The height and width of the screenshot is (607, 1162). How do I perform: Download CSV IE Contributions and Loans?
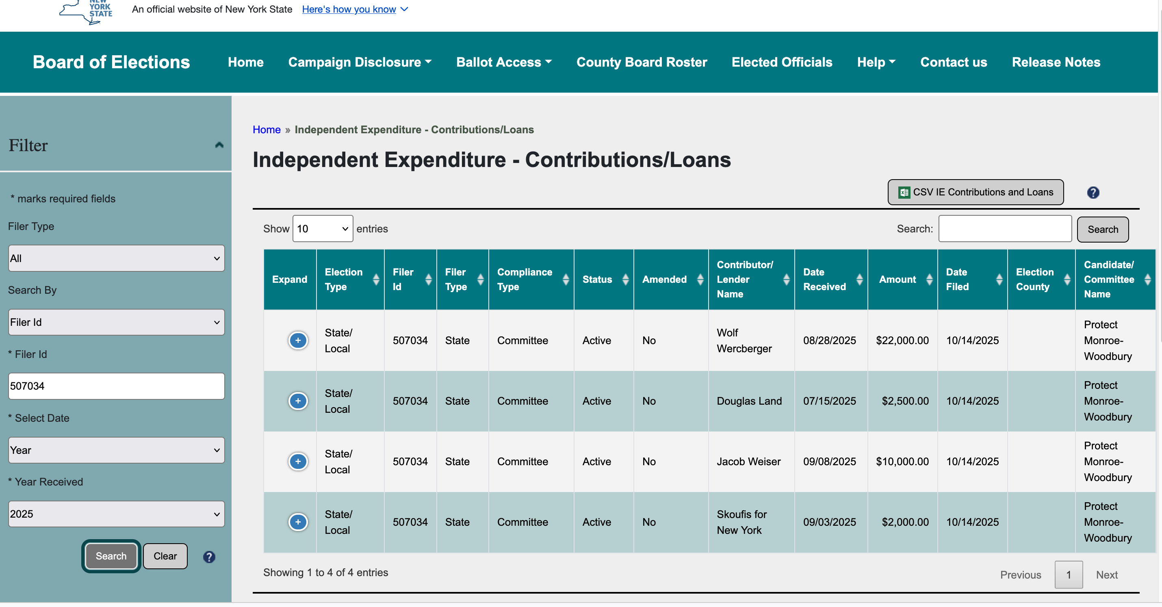pyautogui.click(x=975, y=193)
